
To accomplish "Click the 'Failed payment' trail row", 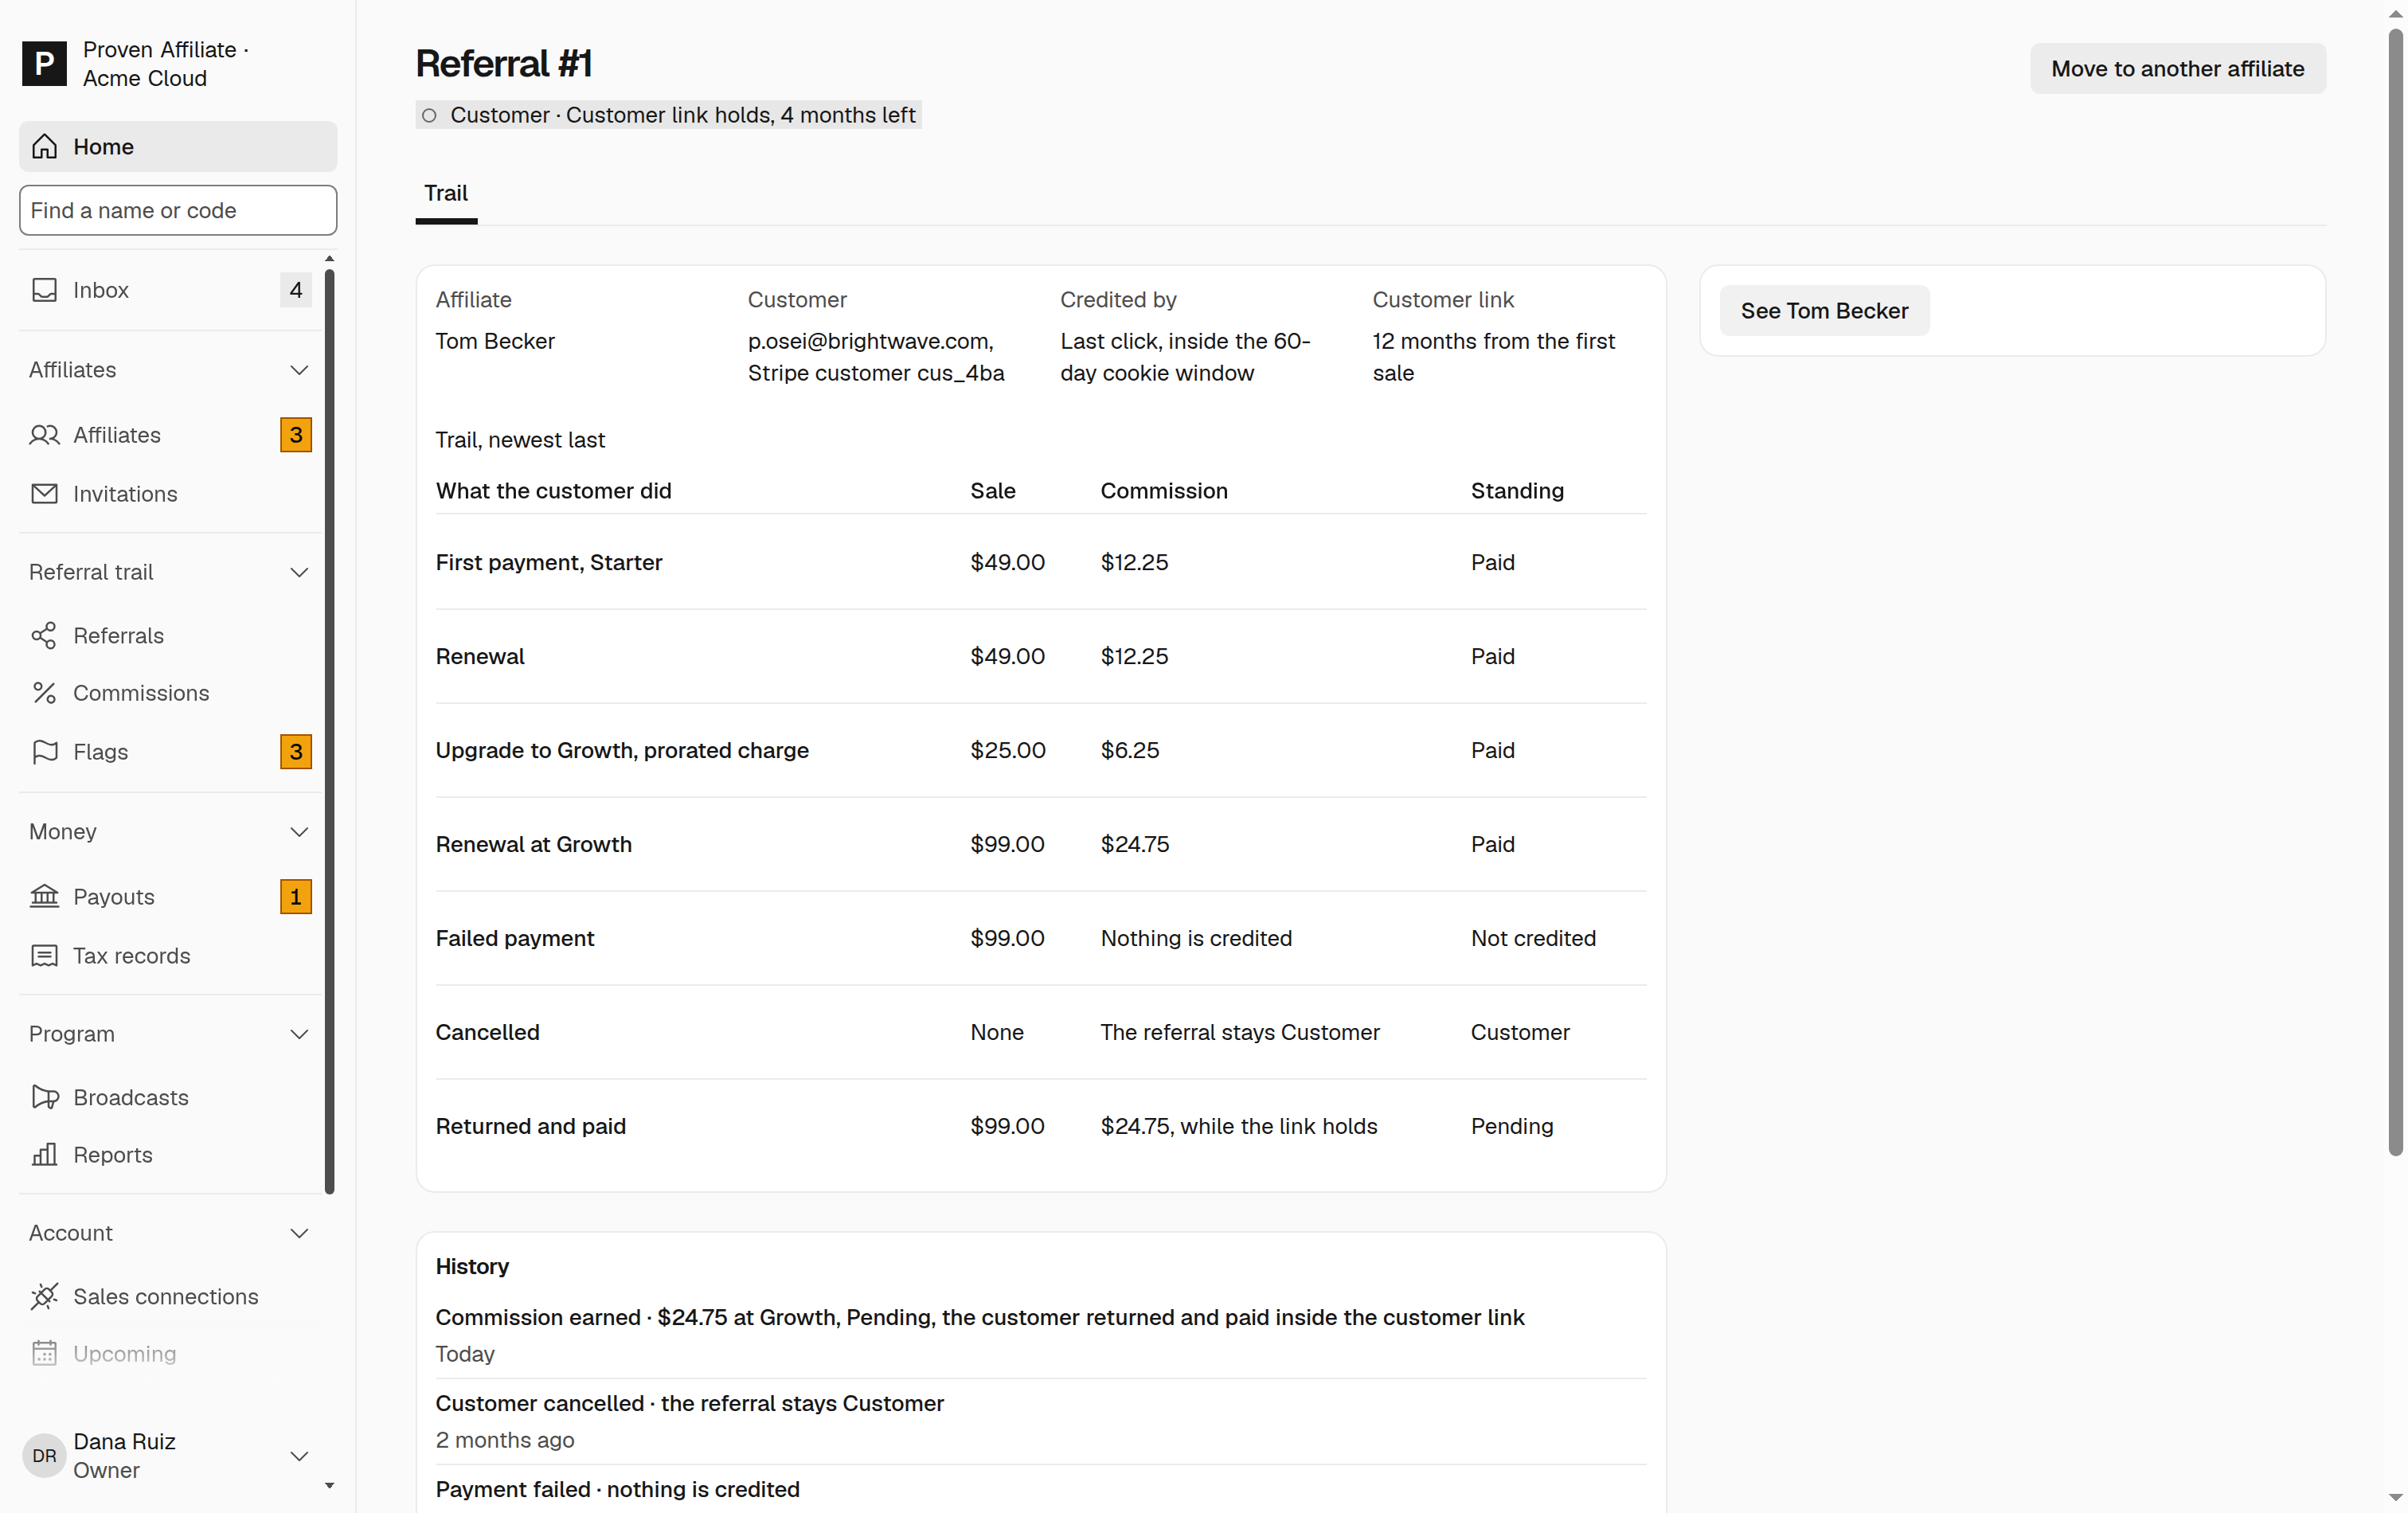I will tap(1041, 939).
